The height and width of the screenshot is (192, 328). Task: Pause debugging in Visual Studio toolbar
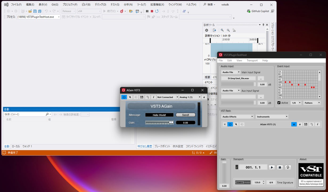pyautogui.click(x=147, y=11)
